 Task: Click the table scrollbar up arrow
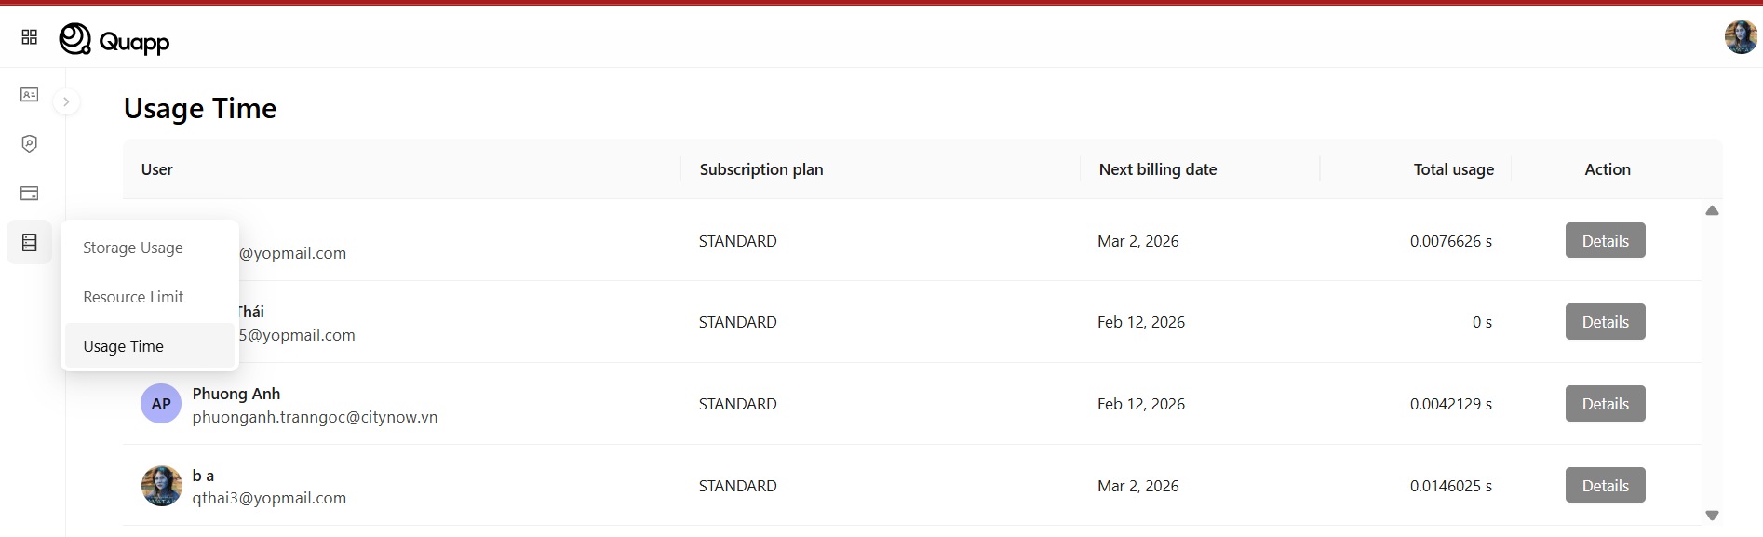pos(1712,211)
